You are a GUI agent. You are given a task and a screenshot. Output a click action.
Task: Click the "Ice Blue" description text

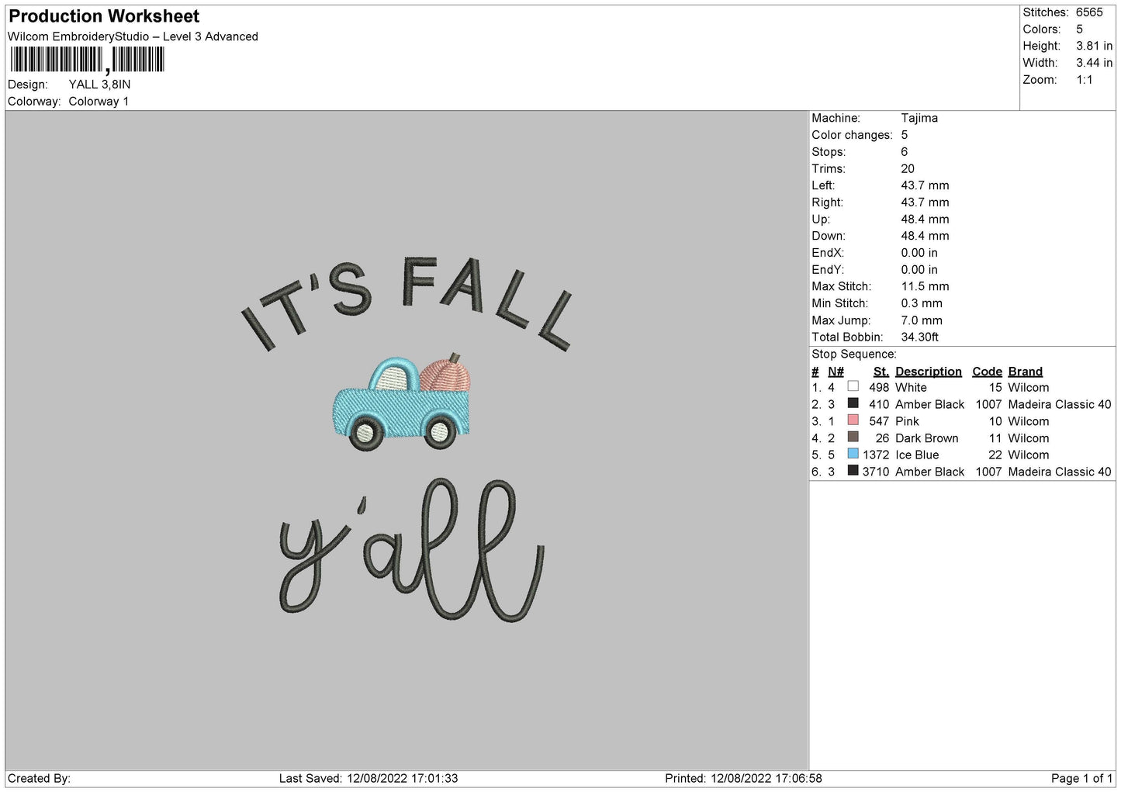tap(917, 455)
